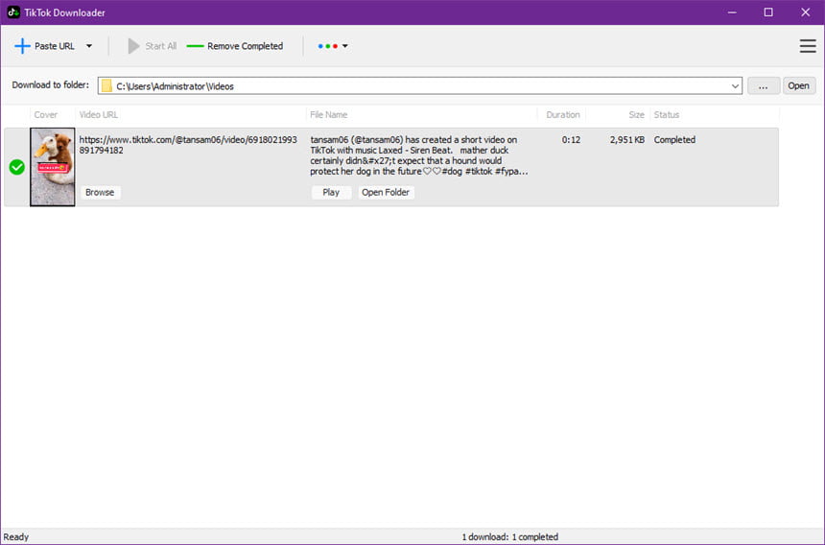Screen dimensions: 825x545
Task: Click the 2,951 KB size value
Action: 627,140
